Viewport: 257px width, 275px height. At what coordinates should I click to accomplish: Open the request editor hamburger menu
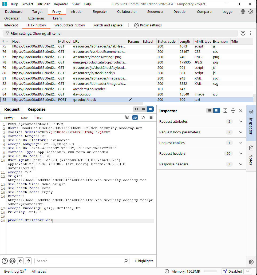[151, 117]
